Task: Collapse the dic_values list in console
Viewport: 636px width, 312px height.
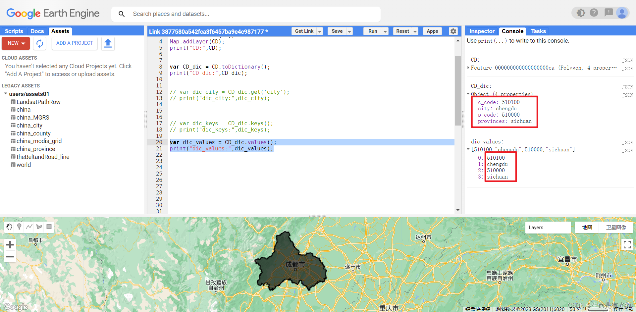Action: click(468, 149)
